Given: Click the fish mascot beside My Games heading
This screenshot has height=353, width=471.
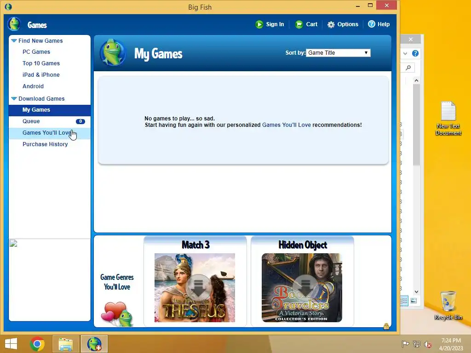Looking at the screenshot, I should pos(113,52).
